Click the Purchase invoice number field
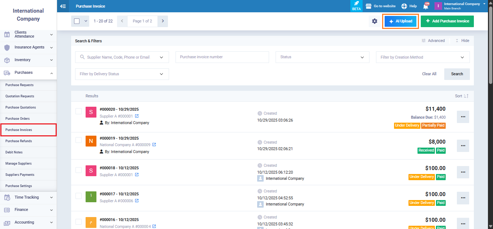Screen dimensions: 493x229 222,57
